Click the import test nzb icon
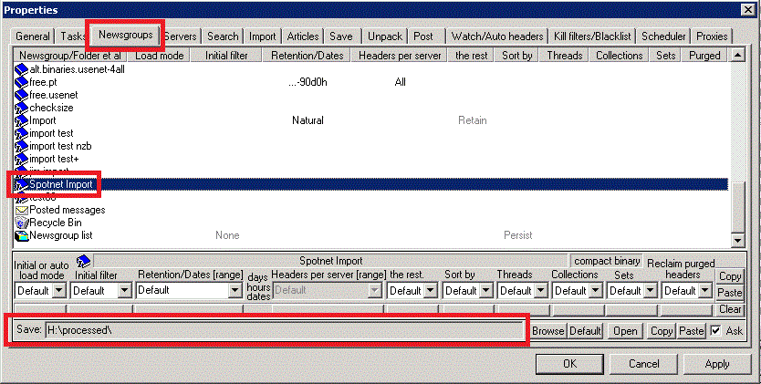Screen dimensions: 761x384 coord(22,146)
